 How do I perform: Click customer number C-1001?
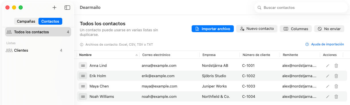248,65
